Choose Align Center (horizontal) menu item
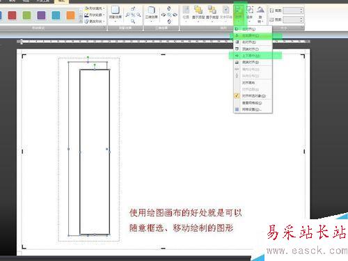The image size is (348, 261). 253,35
